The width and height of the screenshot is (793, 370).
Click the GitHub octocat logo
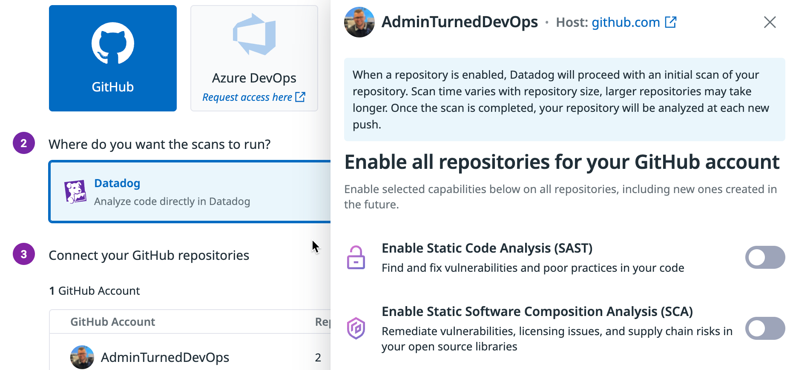point(113,43)
